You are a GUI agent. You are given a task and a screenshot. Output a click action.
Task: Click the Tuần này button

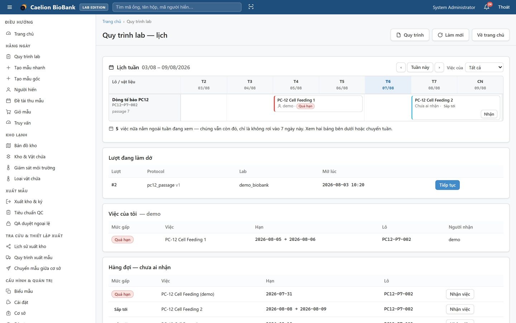(x=420, y=67)
